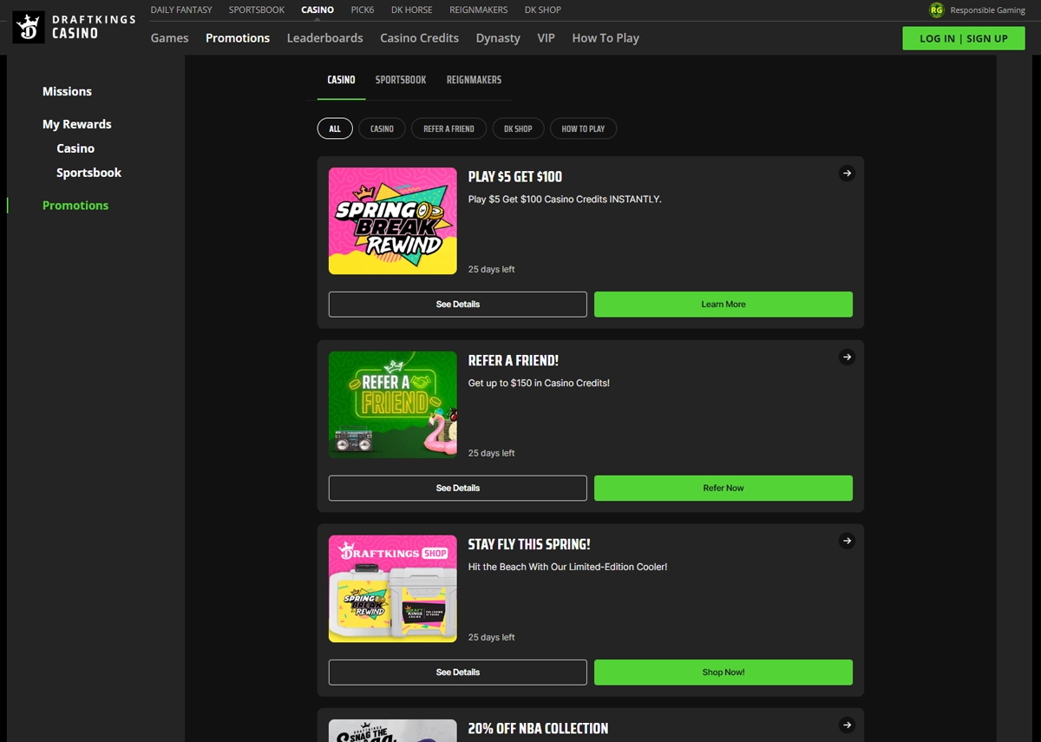Open the Games navigation item
The height and width of the screenshot is (742, 1041).
(x=169, y=38)
